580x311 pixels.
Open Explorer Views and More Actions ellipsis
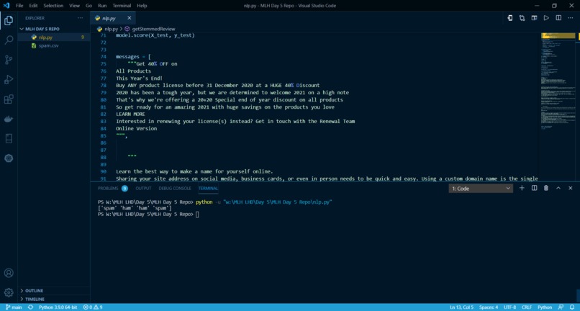pyautogui.click(x=81, y=18)
